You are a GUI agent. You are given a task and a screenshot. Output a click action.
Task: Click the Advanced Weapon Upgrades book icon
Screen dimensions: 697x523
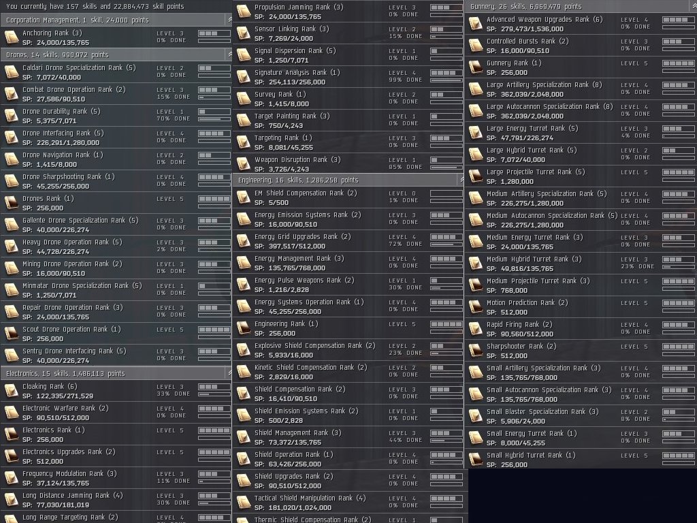click(x=475, y=24)
